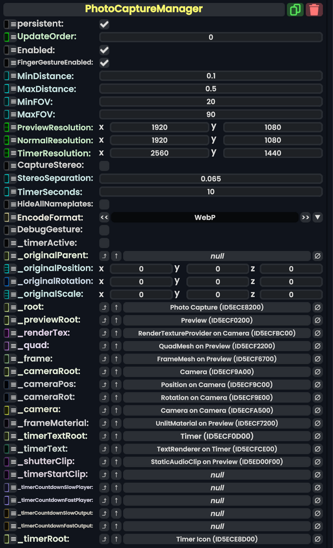The height and width of the screenshot is (548, 333).
Task: Delete PhotoCaptureManager using the red trash icon
Action: (314, 9)
